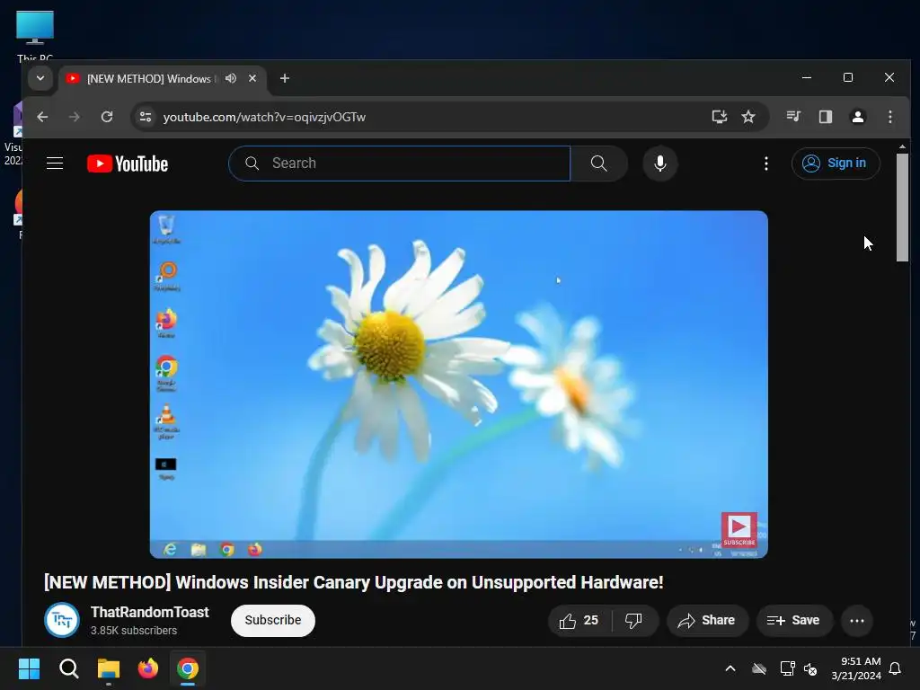Mute tab via the speaker icon
Screen dimensions: 920x690
[x=231, y=78]
